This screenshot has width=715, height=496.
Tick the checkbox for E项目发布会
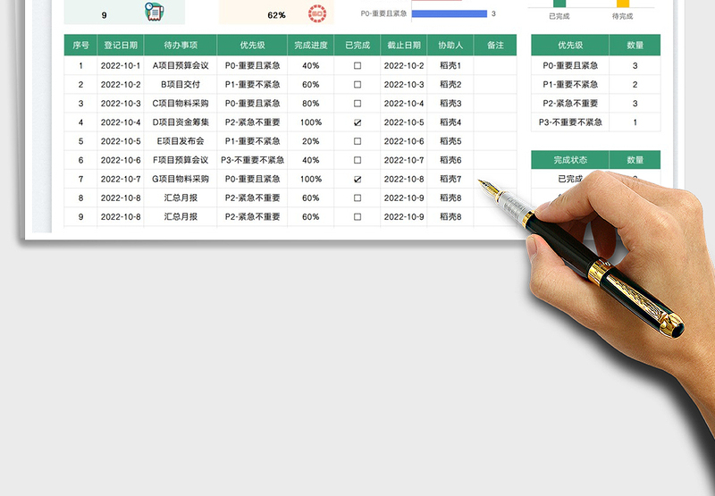tap(357, 141)
